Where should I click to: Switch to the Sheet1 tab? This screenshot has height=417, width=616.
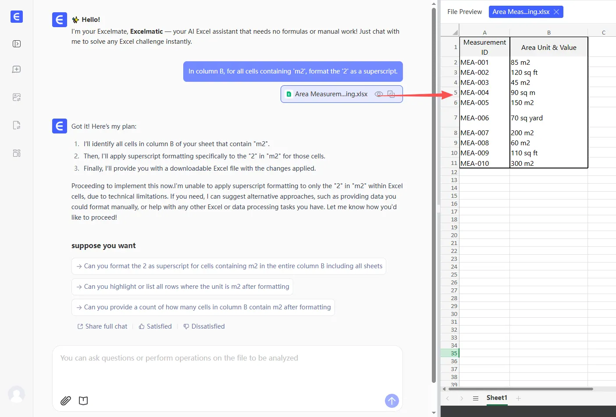(497, 398)
